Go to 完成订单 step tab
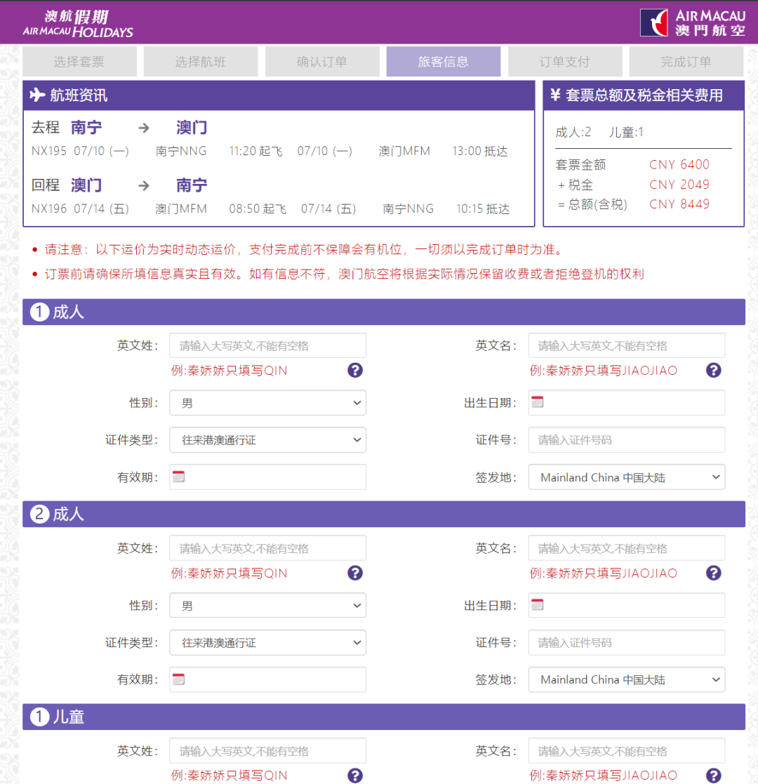The image size is (758, 784). tap(686, 62)
